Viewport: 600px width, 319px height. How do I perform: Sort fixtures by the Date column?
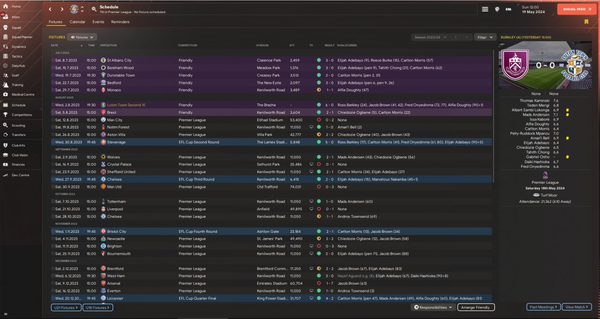[x=54, y=45]
